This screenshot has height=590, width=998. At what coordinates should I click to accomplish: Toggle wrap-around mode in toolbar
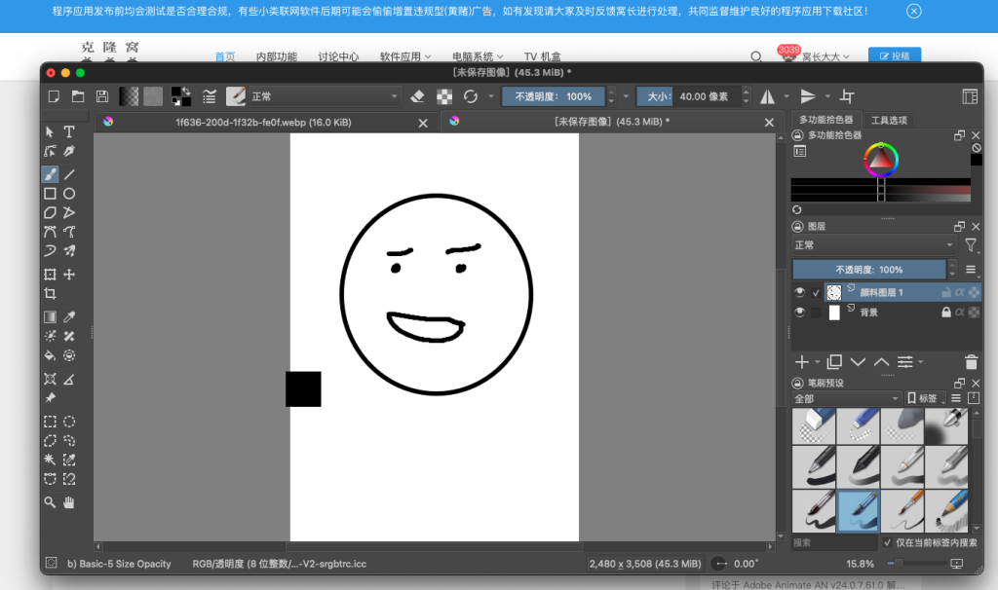pos(847,96)
